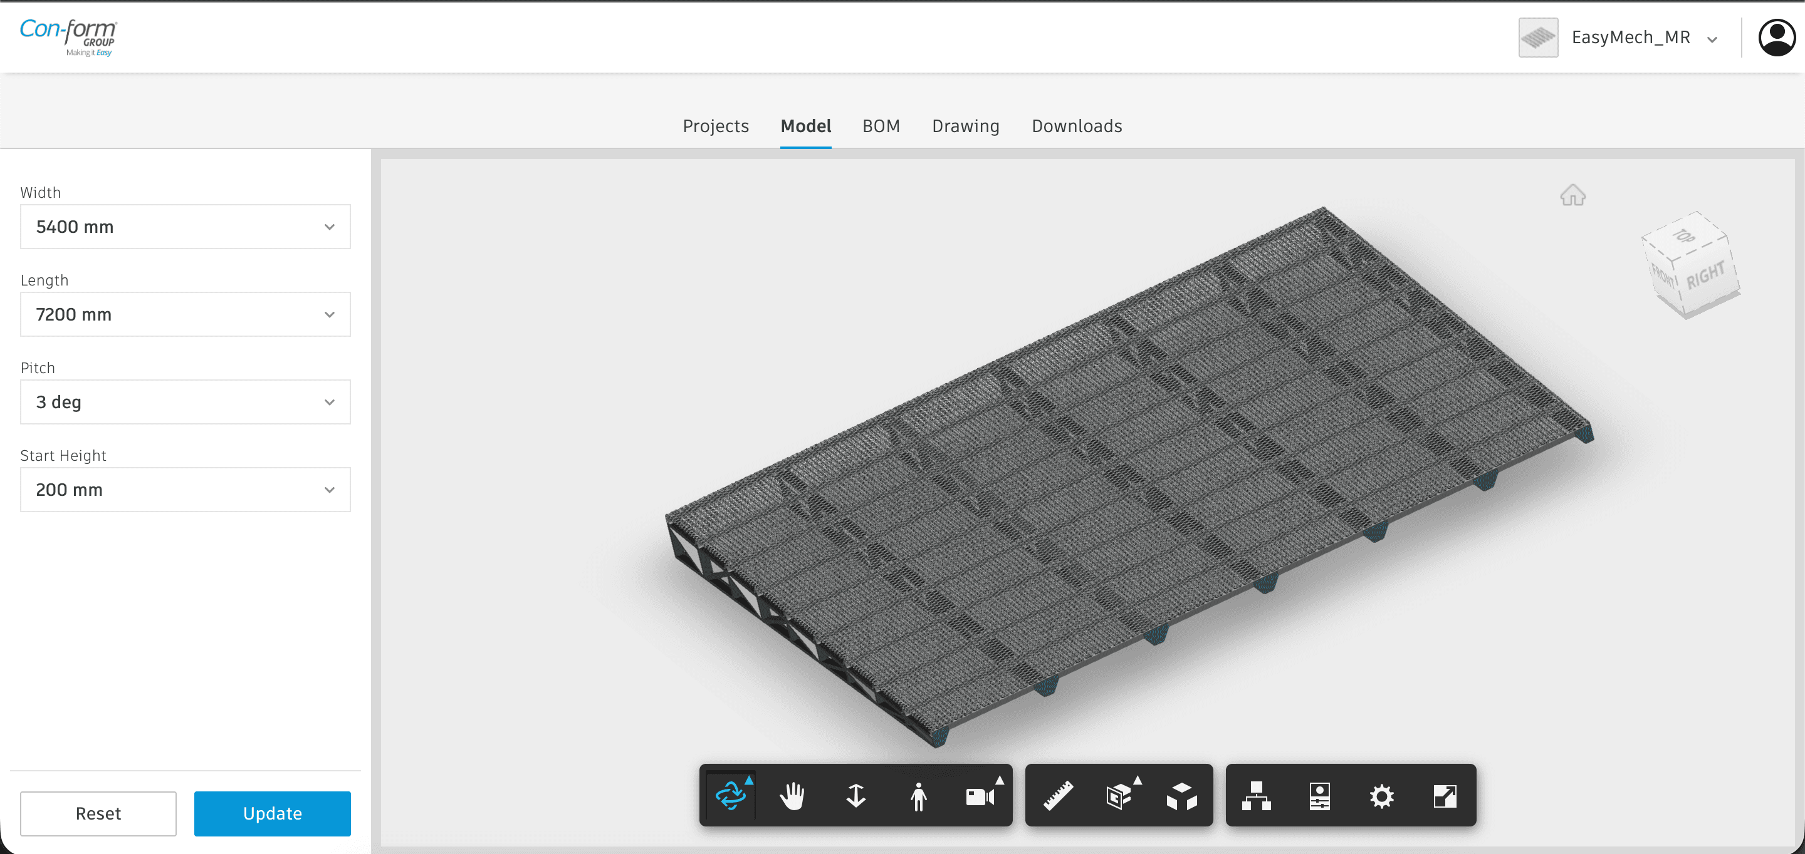
Task: Click the EasyMech_MR product thumbnail
Action: [x=1538, y=37]
